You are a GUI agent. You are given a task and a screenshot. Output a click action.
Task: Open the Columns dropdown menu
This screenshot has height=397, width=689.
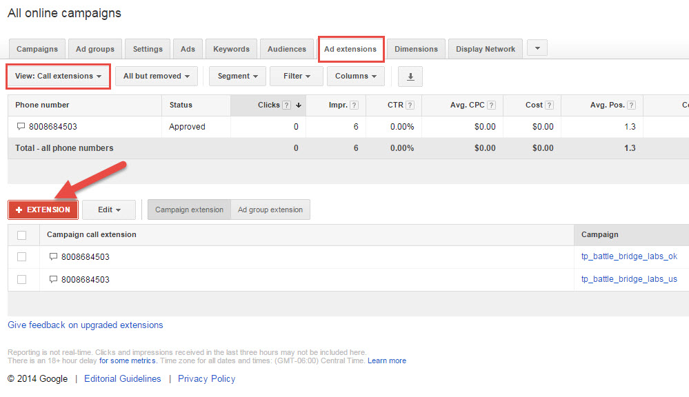355,77
